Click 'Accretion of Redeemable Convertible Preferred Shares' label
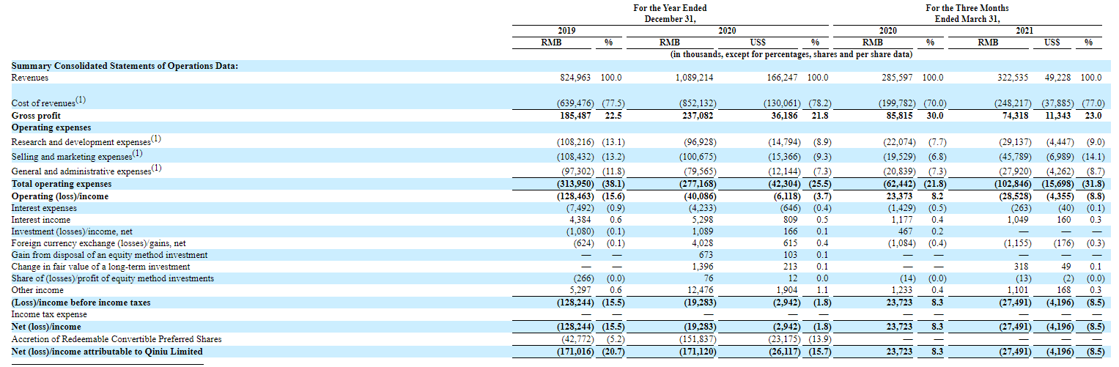Screen dimensions: 1119x367 (117, 339)
